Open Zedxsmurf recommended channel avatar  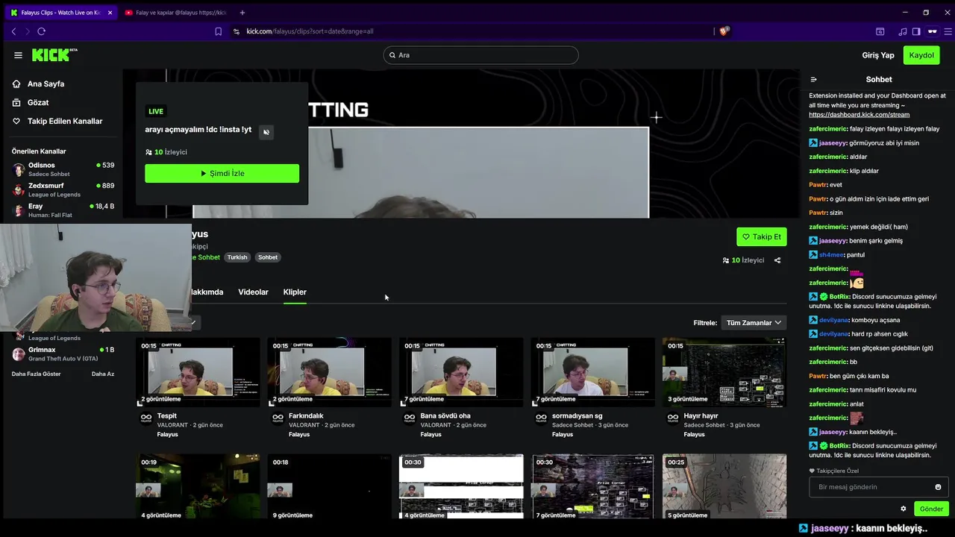tap(19, 189)
